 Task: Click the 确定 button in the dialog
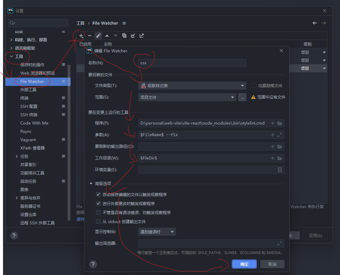244,264
